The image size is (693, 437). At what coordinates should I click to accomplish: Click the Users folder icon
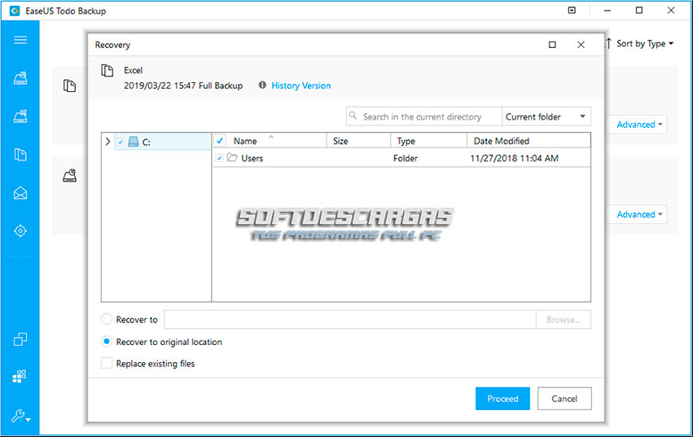pos(232,157)
